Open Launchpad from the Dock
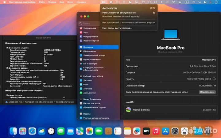The width and height of the screenshot is (221, 138). 23,131
